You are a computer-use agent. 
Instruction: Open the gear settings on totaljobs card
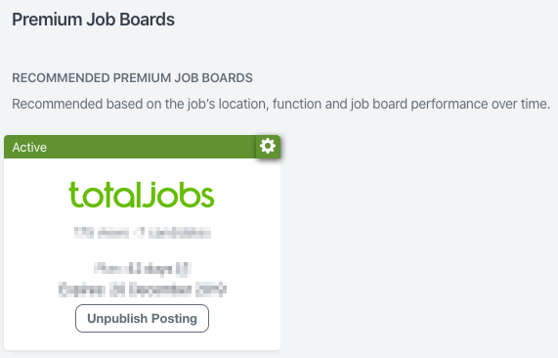pyautogui.click(x=268, y=146)
